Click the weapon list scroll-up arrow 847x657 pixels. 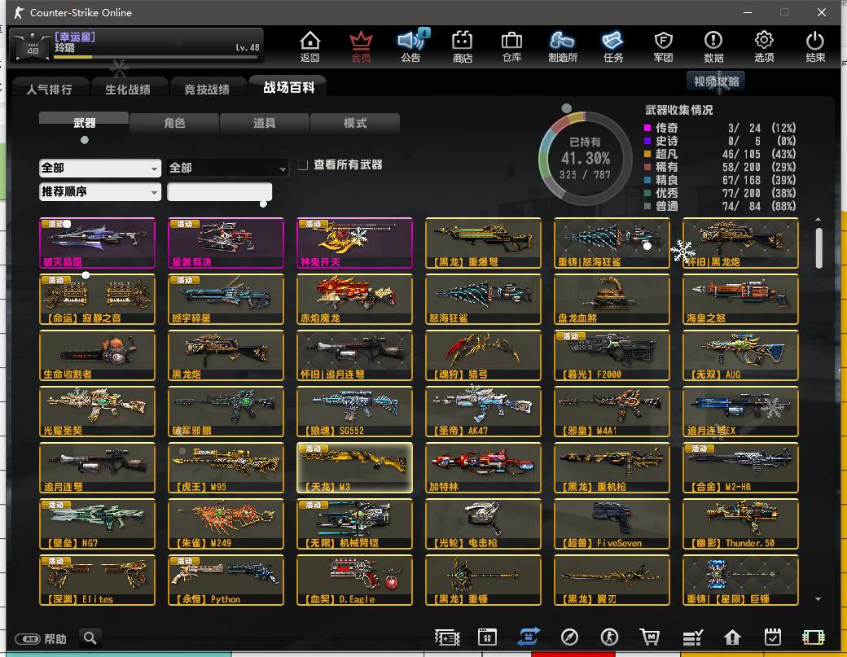(x=818, y=219)
